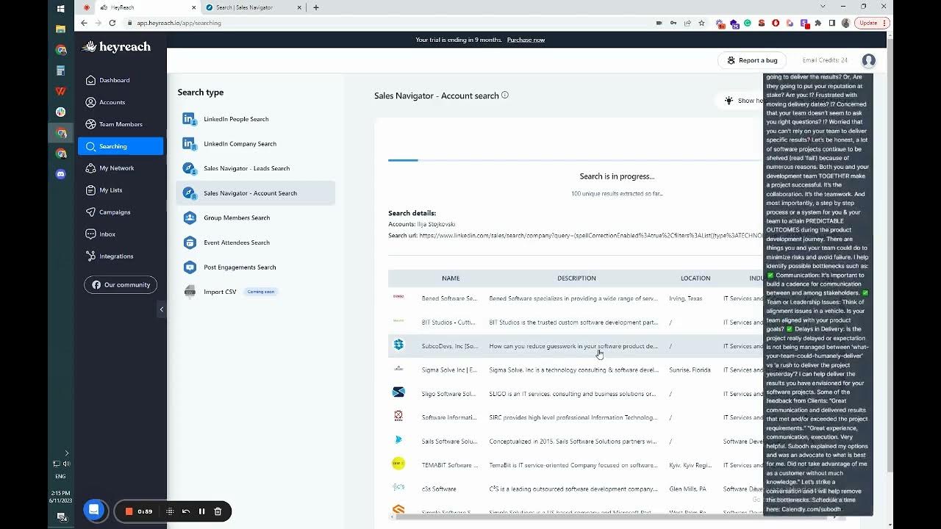Open Accounts in the left sidebar
The width and height of the screenshot is (941, 529).
(112, 102)
